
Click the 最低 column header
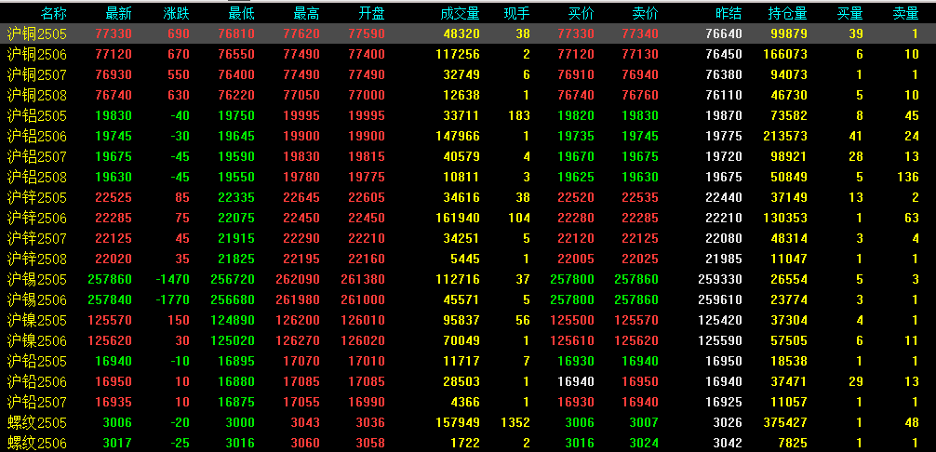(241, 13)
